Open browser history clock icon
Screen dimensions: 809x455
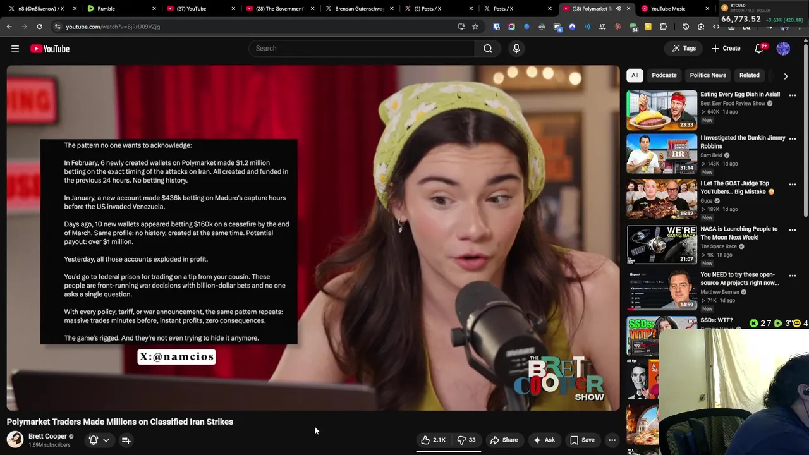tap(686, 27)
